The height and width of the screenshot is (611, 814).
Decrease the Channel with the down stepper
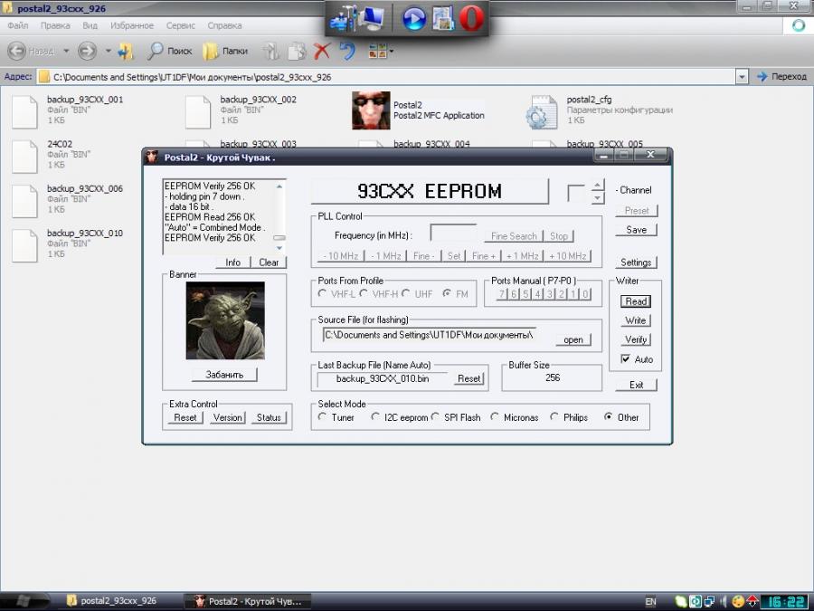598,197
